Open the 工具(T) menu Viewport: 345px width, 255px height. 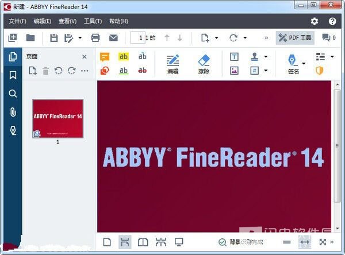(x=93, y=21)
